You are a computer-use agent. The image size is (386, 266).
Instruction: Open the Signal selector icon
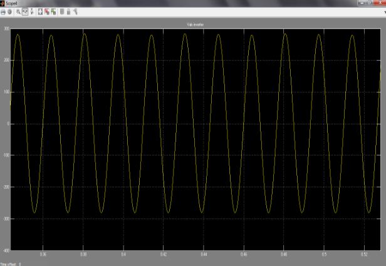(x=75, y=12)
